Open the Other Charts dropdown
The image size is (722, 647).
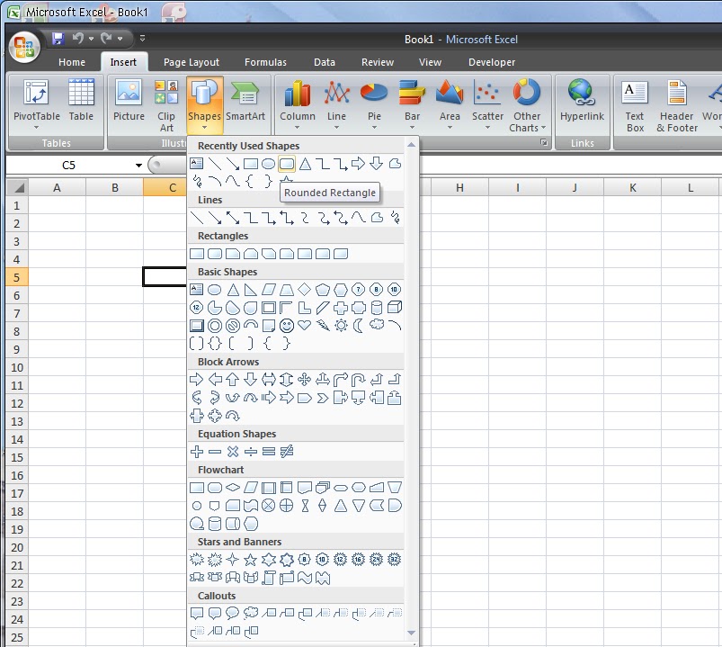(527, 105)
